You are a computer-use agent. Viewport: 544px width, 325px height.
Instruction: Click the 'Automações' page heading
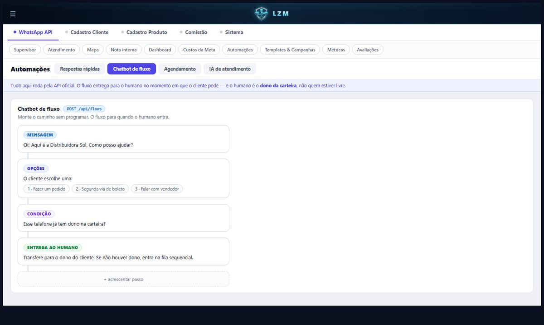click(x=30, y=69)
